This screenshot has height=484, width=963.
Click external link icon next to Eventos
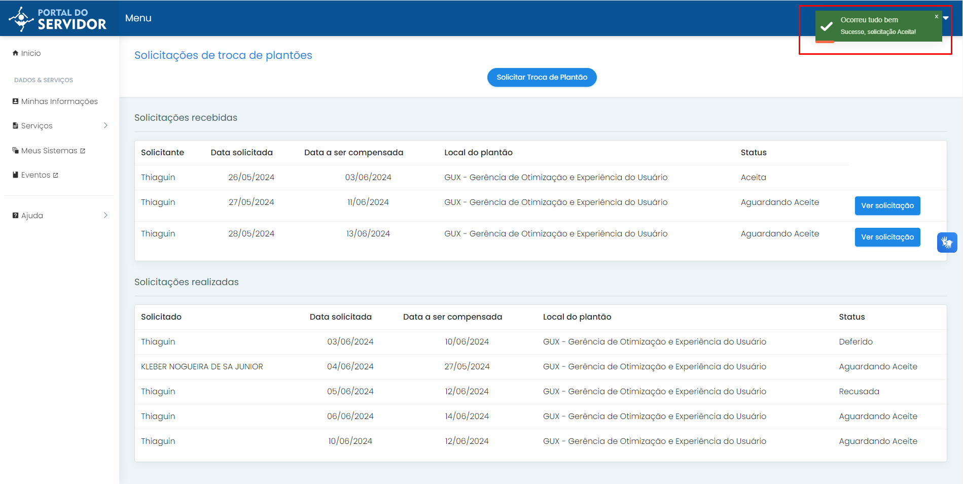[56, 175]
